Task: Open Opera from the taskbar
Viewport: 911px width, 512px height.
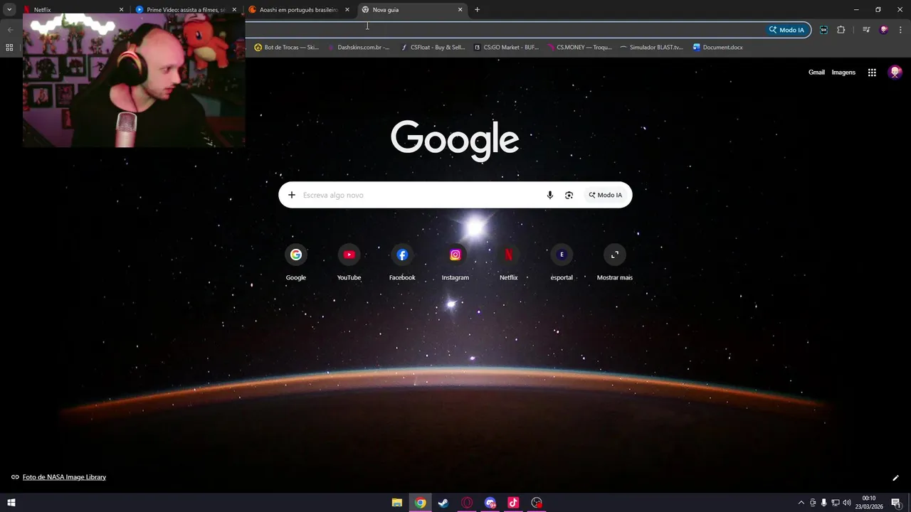Action: click(x=467, y=503)
